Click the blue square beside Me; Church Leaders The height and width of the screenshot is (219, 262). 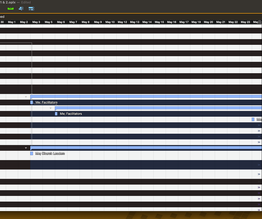(31, 153)
